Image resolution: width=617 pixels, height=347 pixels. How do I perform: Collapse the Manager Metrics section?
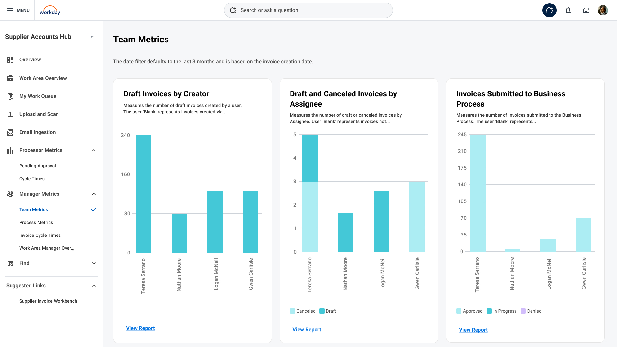click(94, 194)
